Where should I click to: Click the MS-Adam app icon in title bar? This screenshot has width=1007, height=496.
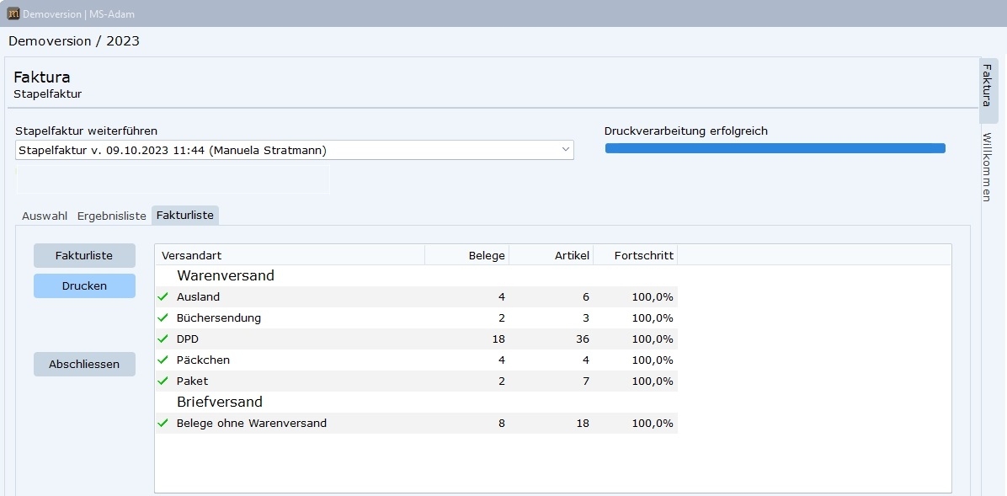pos(13,13)
